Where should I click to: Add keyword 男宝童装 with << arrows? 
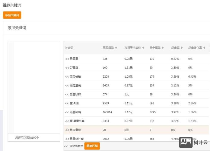point(67,130)
